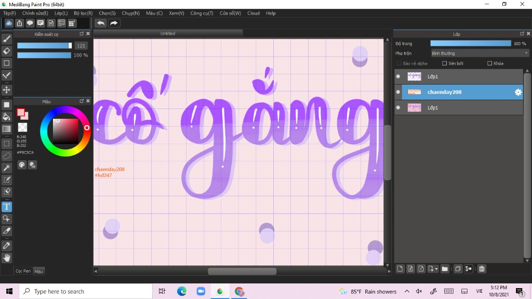532x299 pixels.
Task: Select the rectangular Selection tool
Action: point(6,144)
